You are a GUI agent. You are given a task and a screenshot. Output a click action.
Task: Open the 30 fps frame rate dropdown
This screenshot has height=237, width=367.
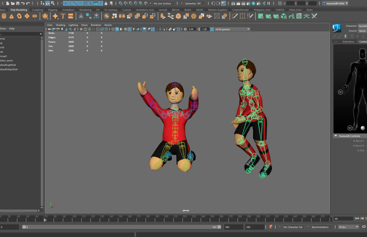coord(348,227)
